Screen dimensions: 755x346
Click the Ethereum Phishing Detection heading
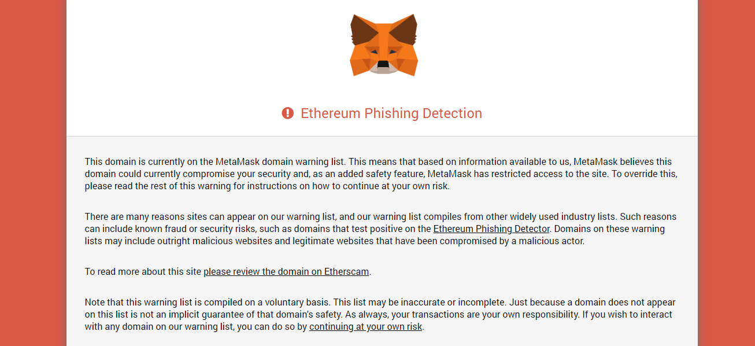pyautogui.click(x=391, y=113)
